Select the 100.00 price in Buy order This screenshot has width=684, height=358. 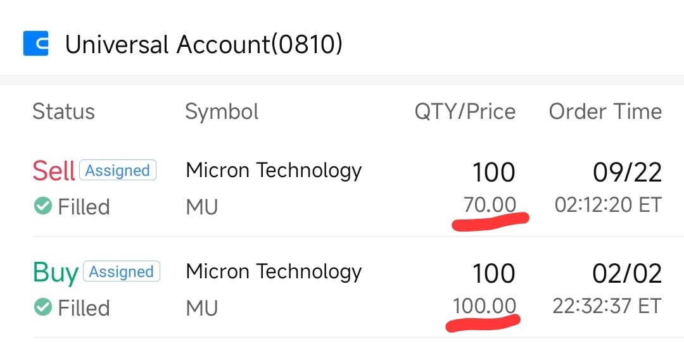484,306
